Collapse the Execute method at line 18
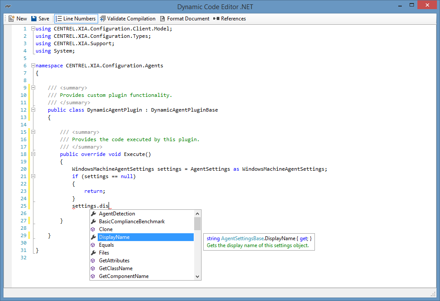Screen dimensions: 440x301 pos(33,154)
